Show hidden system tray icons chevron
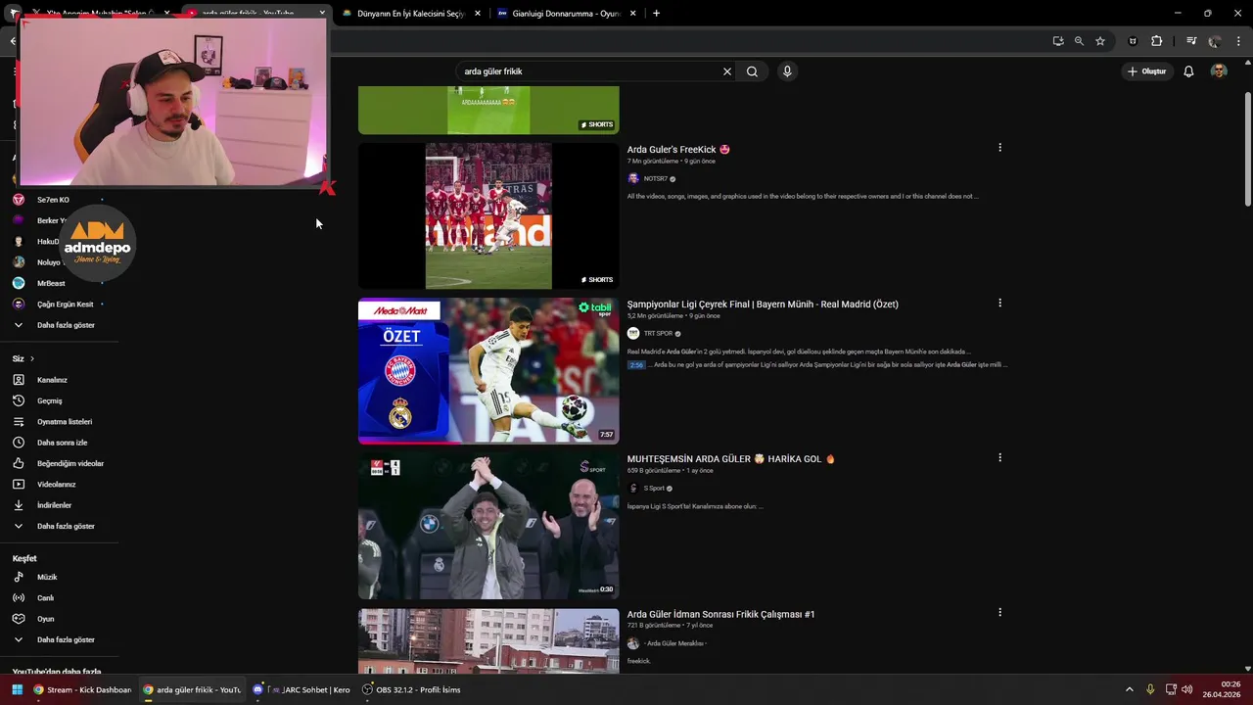 point(1129,689)
